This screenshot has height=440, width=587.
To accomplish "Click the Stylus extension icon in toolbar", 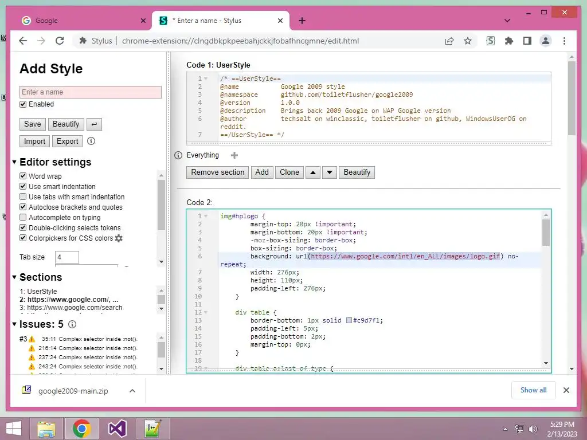I will pos(491,41).
